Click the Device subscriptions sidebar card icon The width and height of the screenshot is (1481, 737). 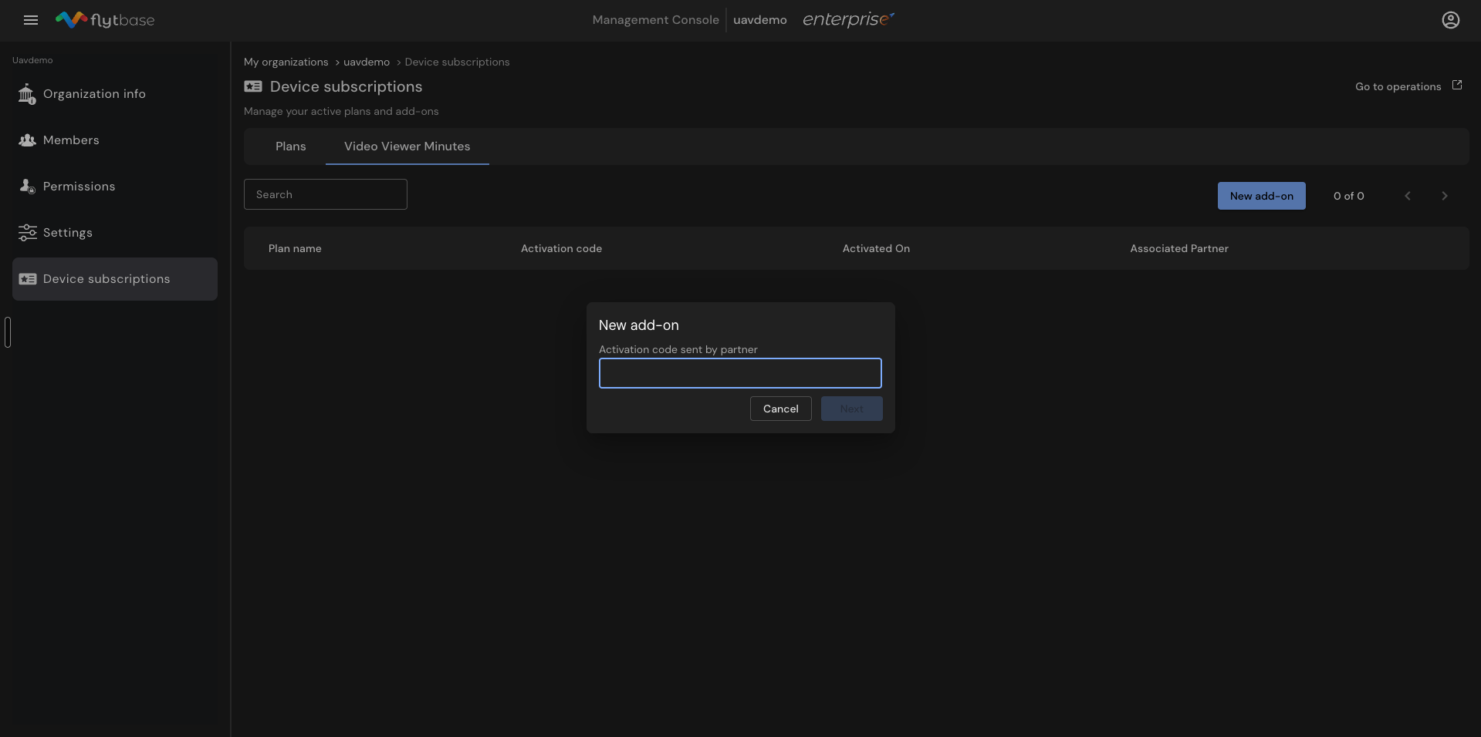(x=28, y=279)
